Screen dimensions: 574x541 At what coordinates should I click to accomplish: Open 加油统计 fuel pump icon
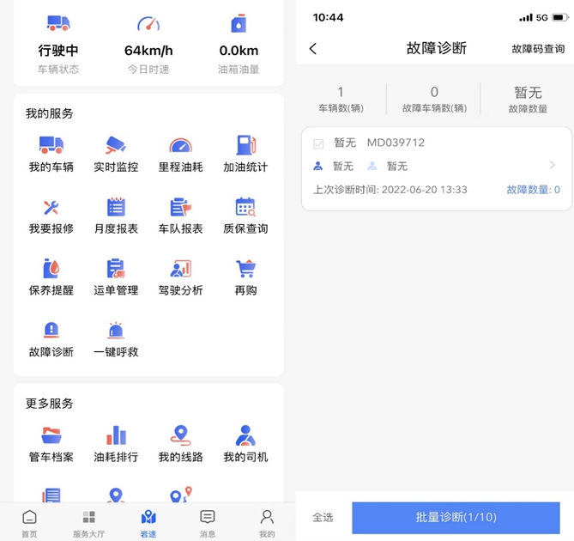(245, 145)
